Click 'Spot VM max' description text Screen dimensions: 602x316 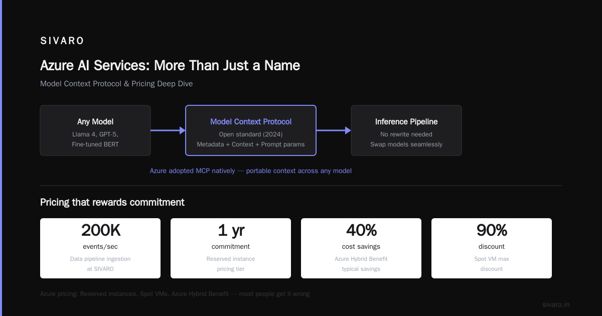pyautogui.click(x=492, y=259)
